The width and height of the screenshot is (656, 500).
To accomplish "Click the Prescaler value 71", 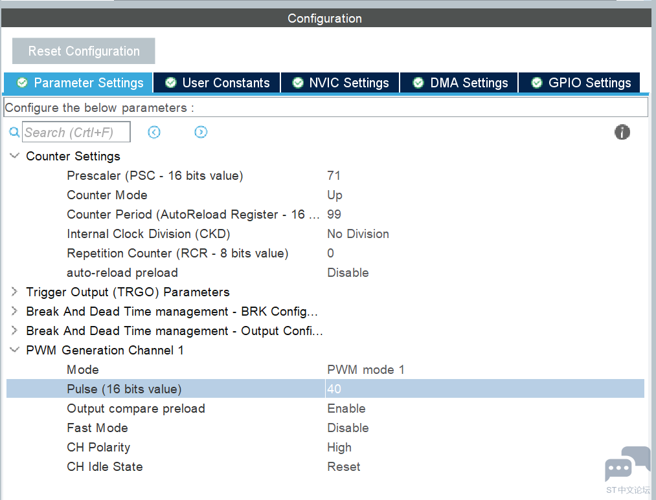I will tap(334, 175).
